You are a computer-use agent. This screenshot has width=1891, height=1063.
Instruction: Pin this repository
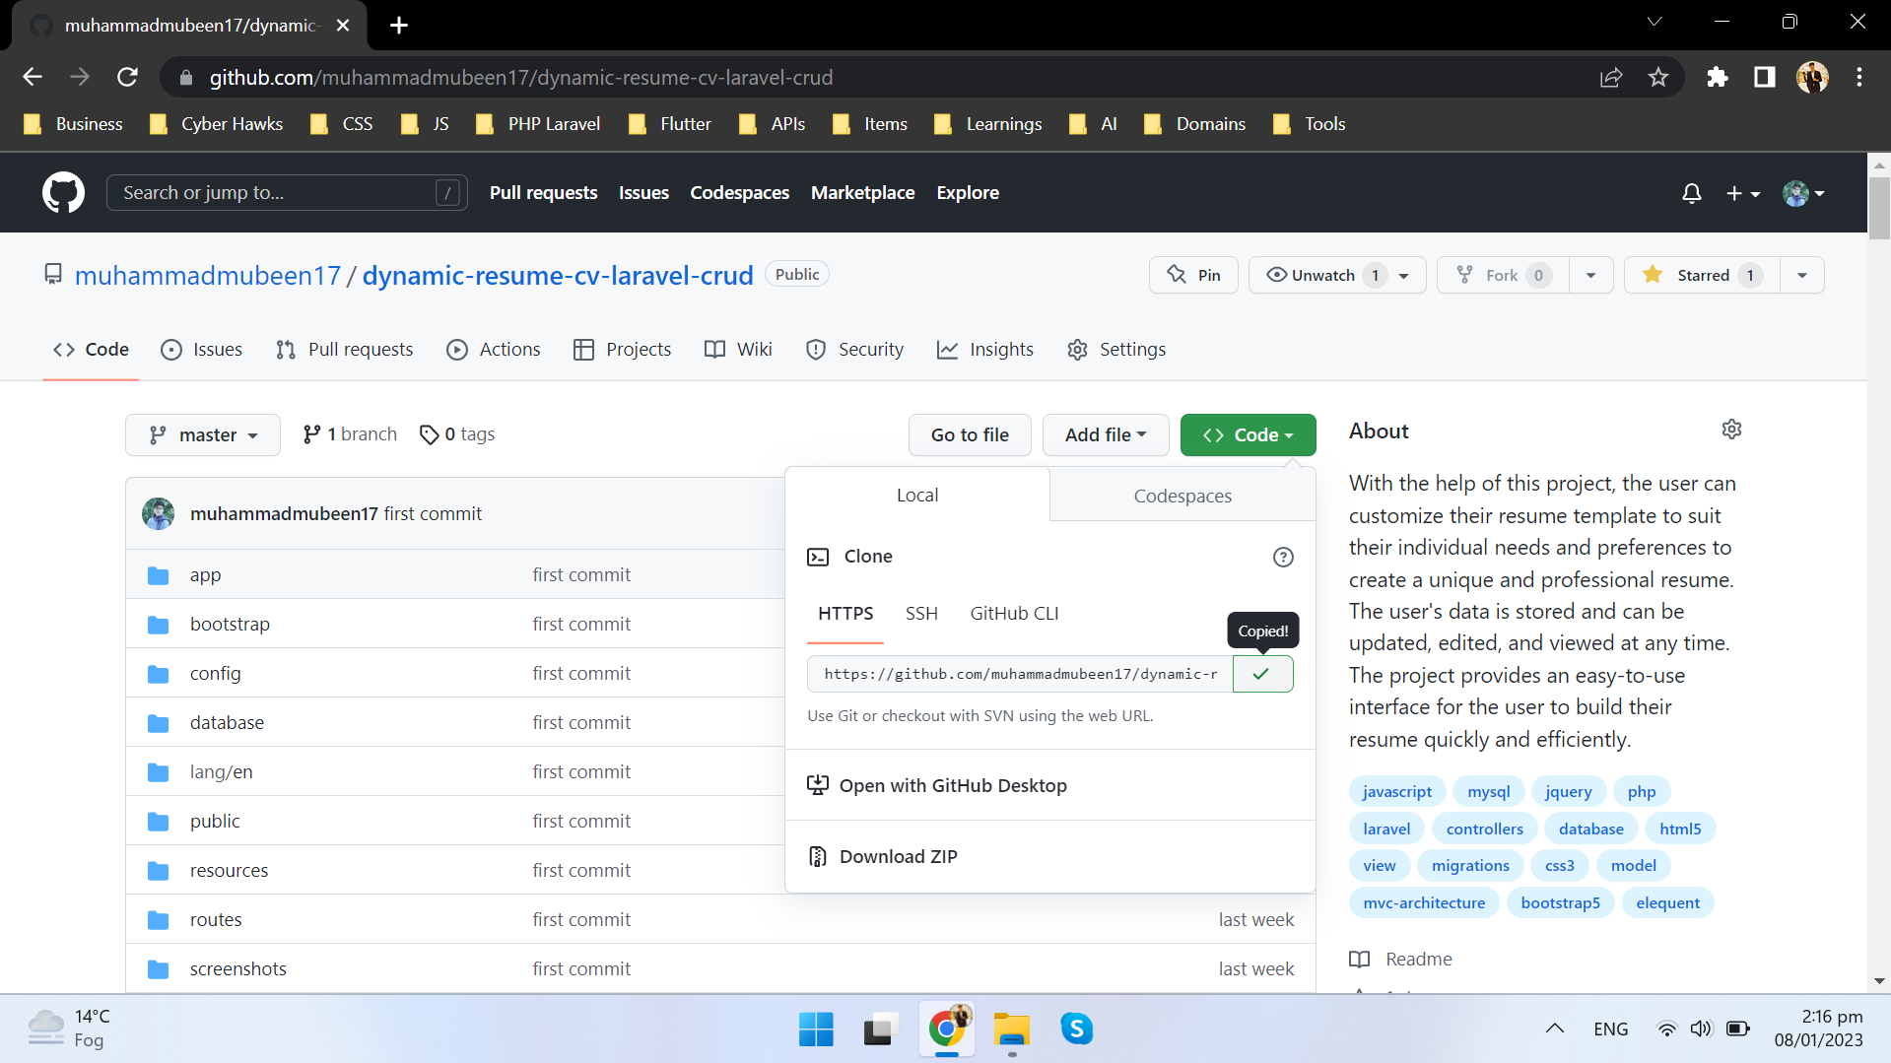pos(1192,275)
